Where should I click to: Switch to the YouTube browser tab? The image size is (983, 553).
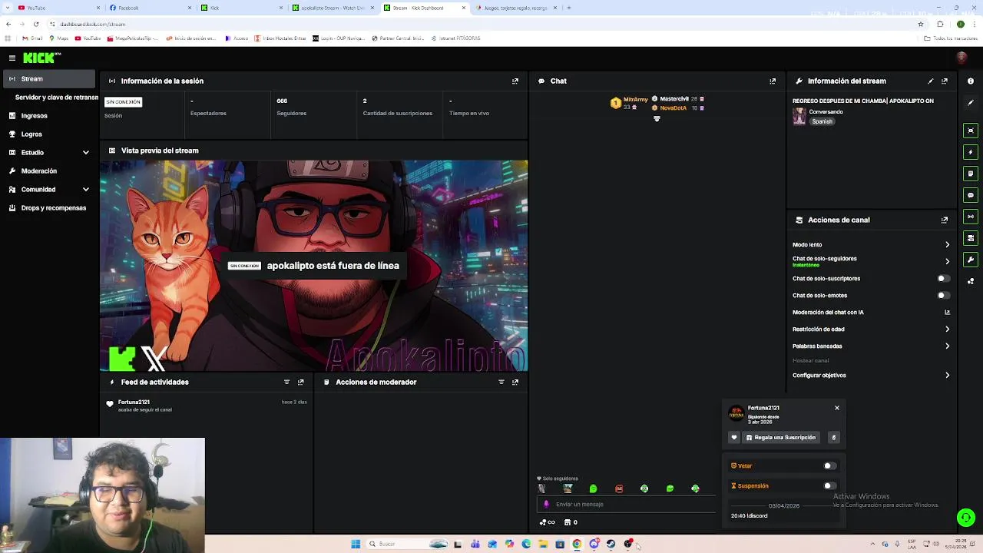tap(58, 8)
